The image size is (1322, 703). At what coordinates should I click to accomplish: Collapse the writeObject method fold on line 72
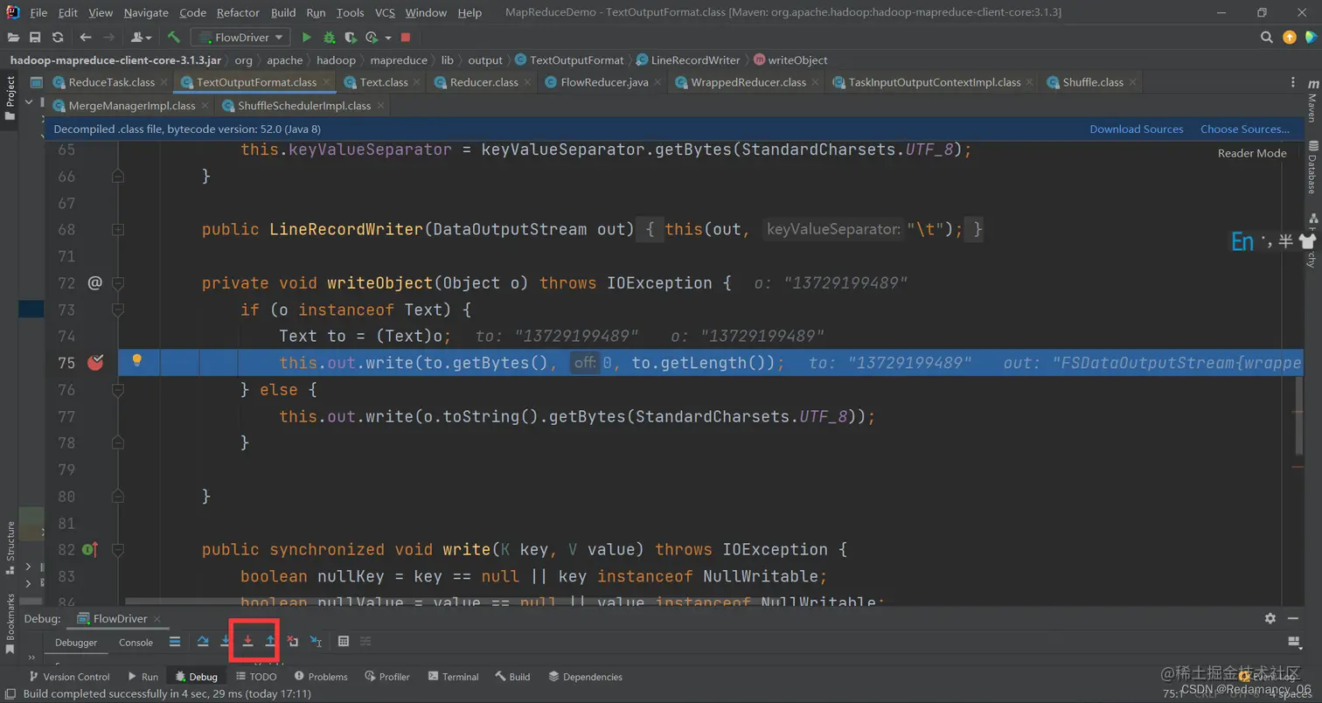(x=118, y=282)
